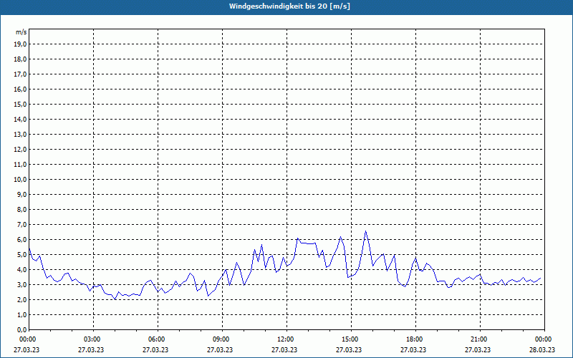Select the "11,0" y-axis label

point(20,165)
